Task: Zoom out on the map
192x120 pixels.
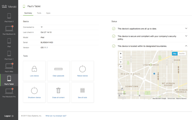Action: [121, 57]
